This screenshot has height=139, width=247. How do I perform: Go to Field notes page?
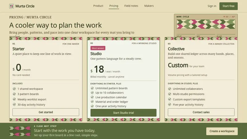tap(131, 6)
